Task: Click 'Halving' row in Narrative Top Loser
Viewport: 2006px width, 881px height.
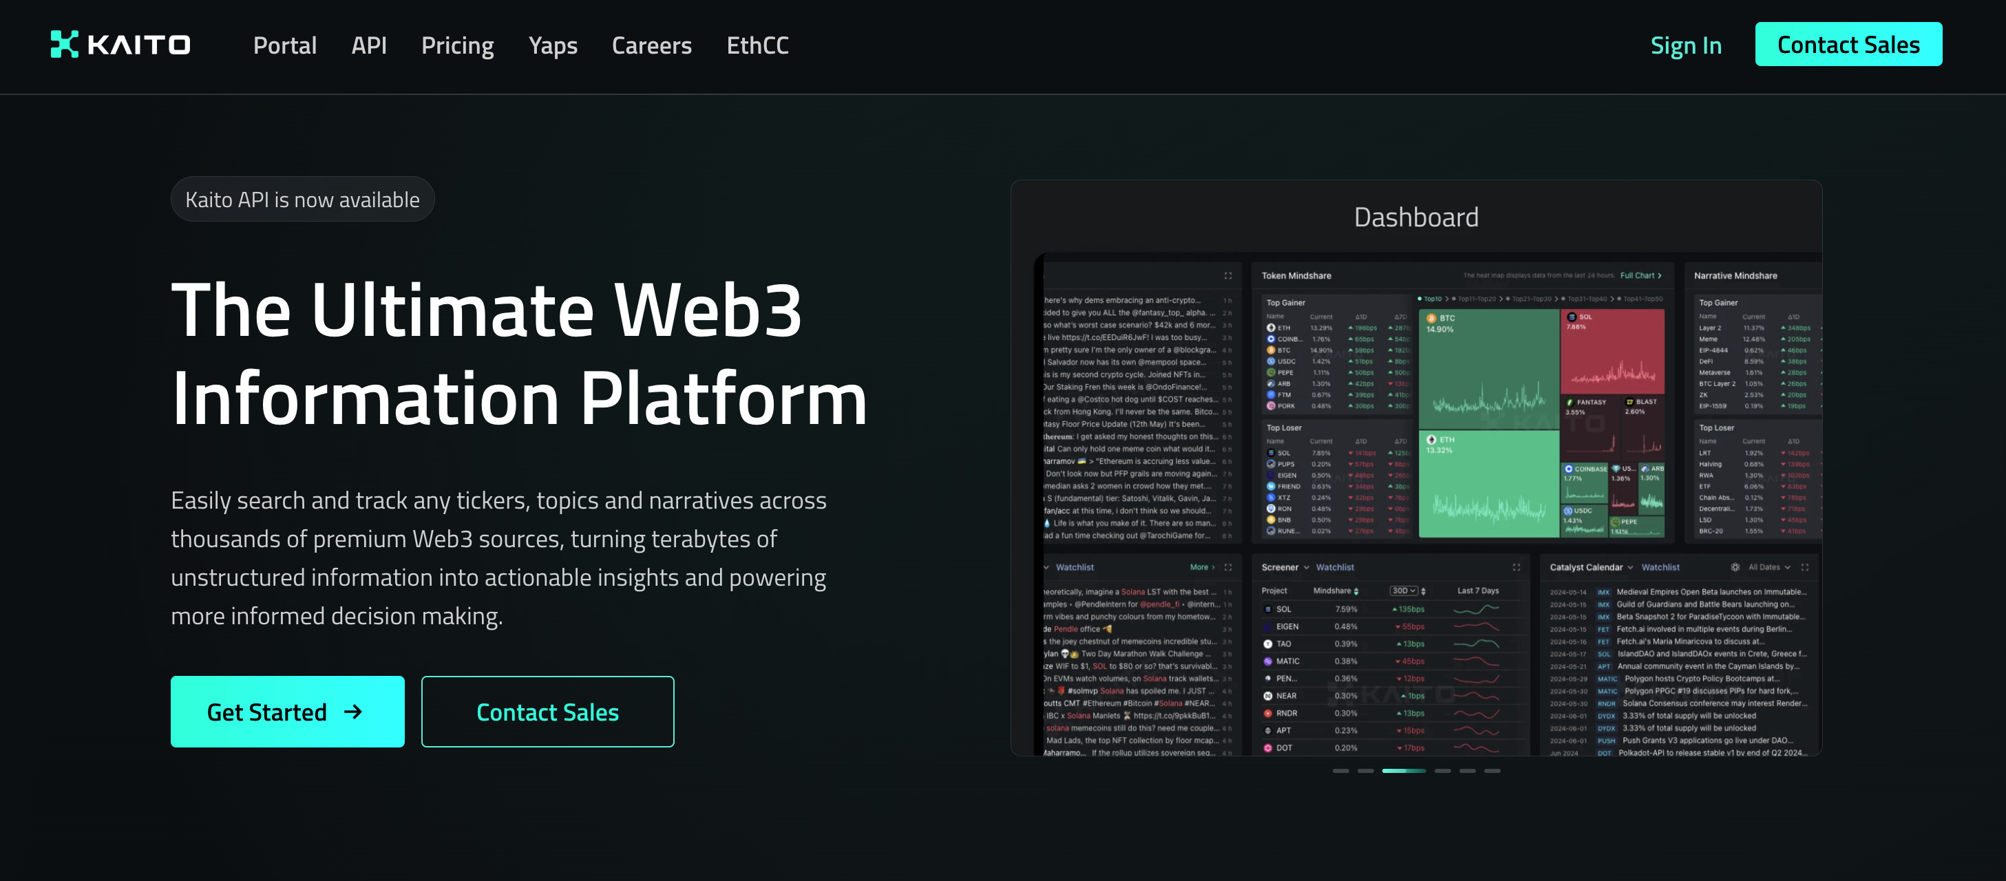Action: pos(1758,464)
